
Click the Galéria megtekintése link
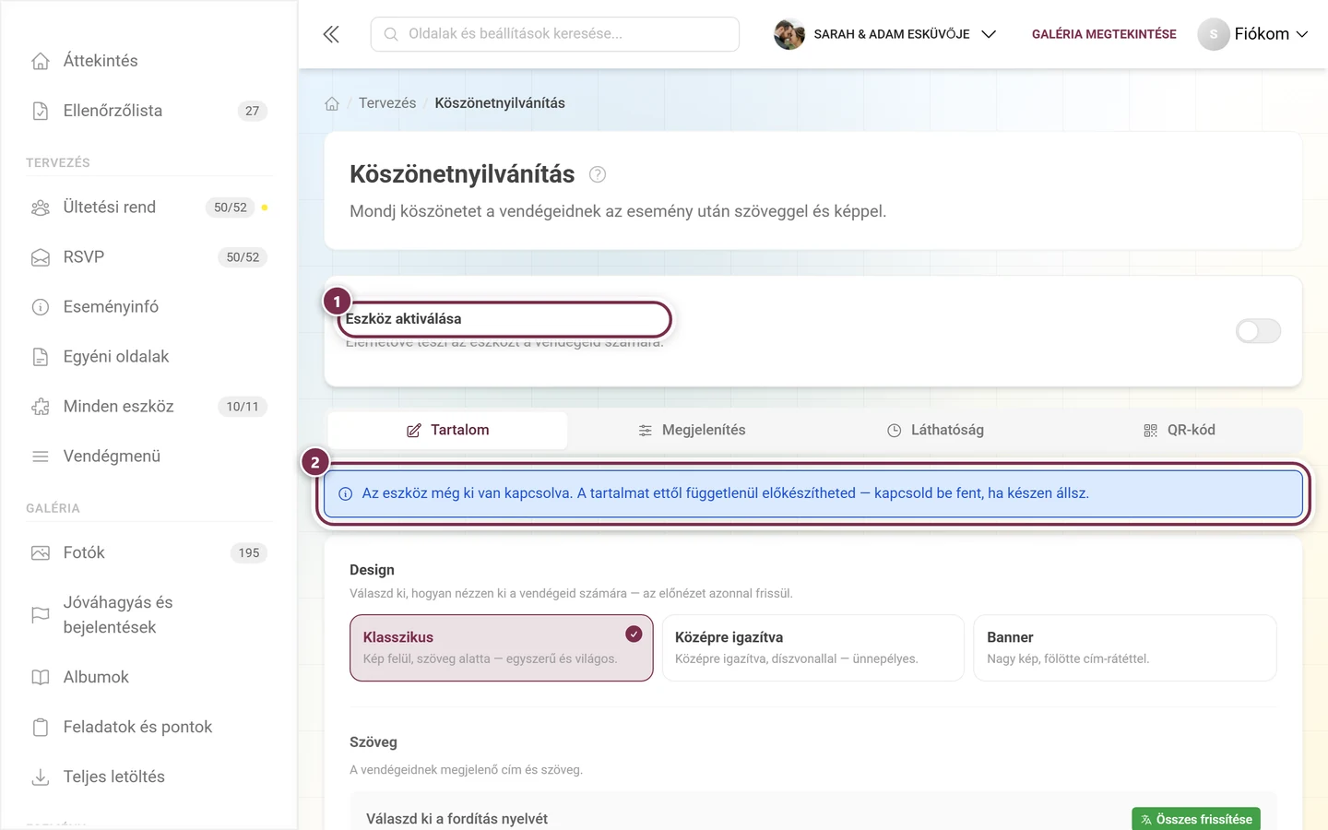coord(1104,34)
